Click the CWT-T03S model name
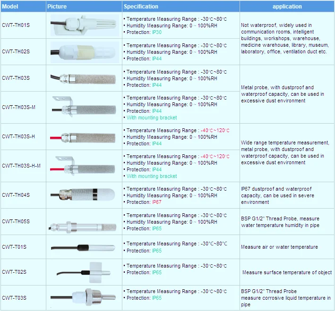 [x=14, y=298]
